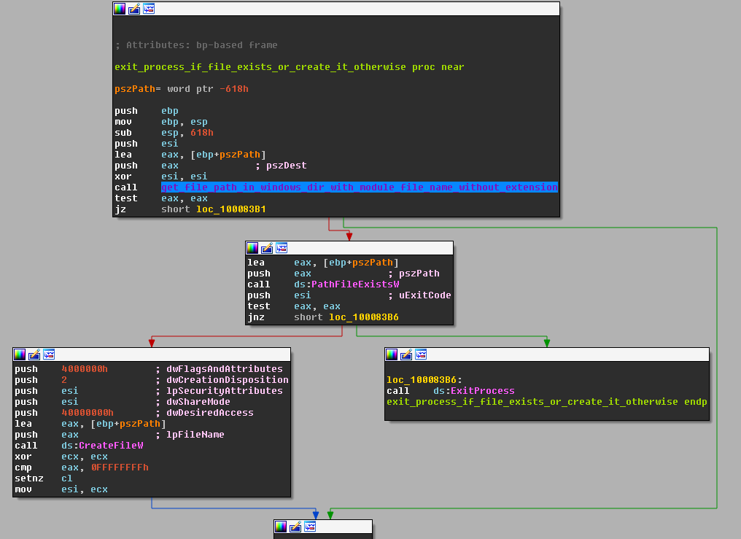Click the 'pszPath= word ptr -618h' line
Viewport: 741px width, 539px height.
coord(182,89)
